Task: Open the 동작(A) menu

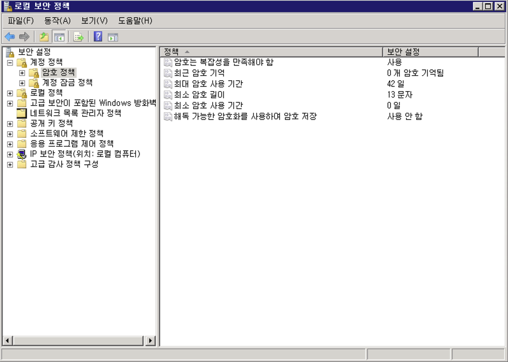Action: click(x=57, y=21)
